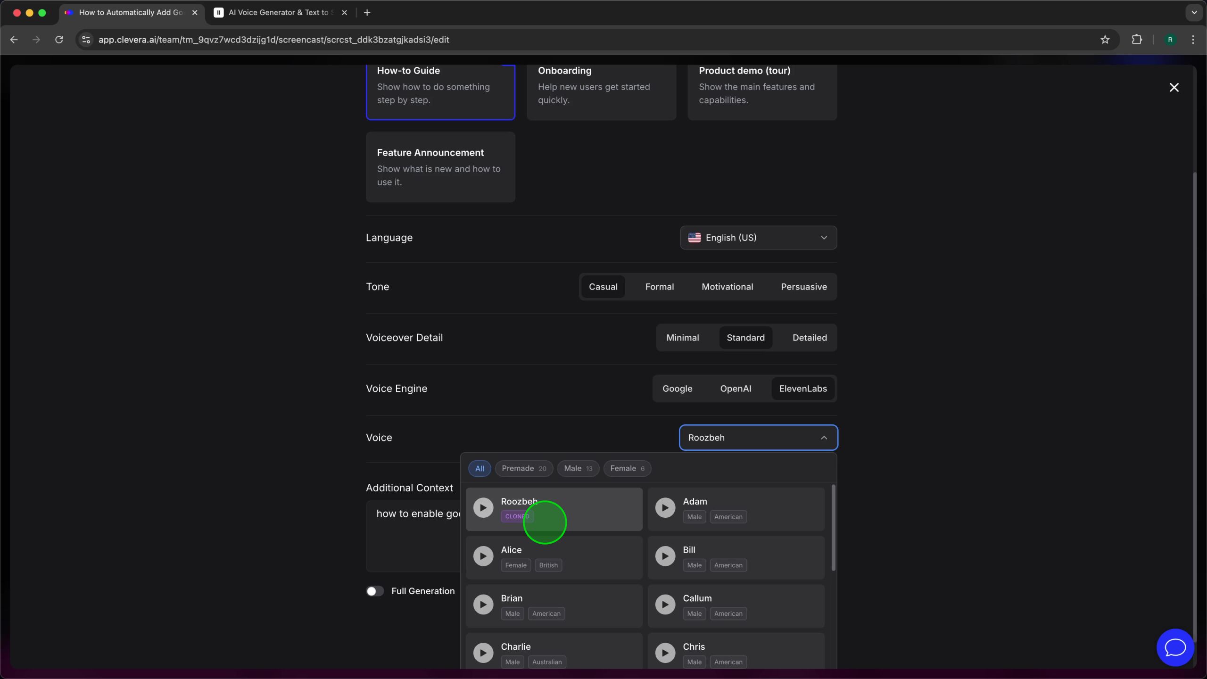The image size is (1207, 679).
Task: Play the Alice voice sample
Action: click(x=483, y=556)
